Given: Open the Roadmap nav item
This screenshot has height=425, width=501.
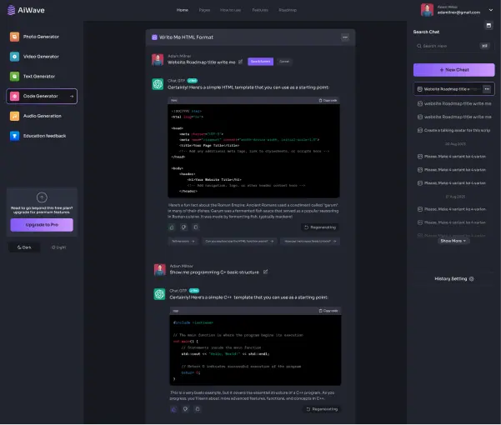Looking at the screenshot, I should click(x=288, y=10).
